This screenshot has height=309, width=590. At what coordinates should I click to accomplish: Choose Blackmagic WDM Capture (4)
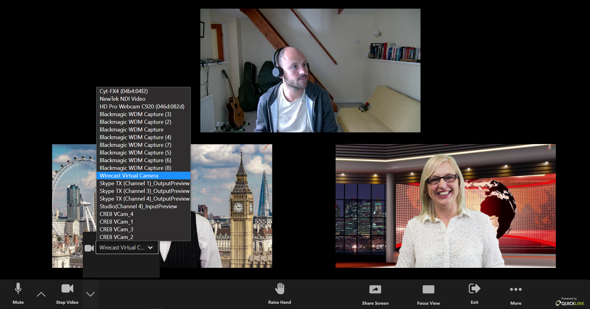(x=143, y=137)
